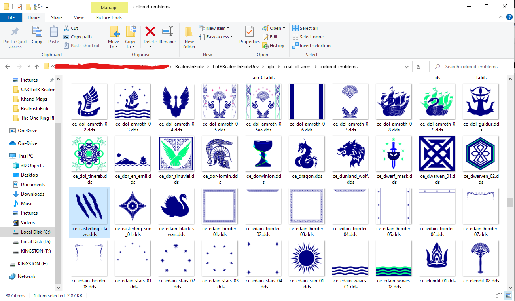Click the gfx breadcrumb segment
The width and height of the screenshot is (515, 301).
point(271,67)
